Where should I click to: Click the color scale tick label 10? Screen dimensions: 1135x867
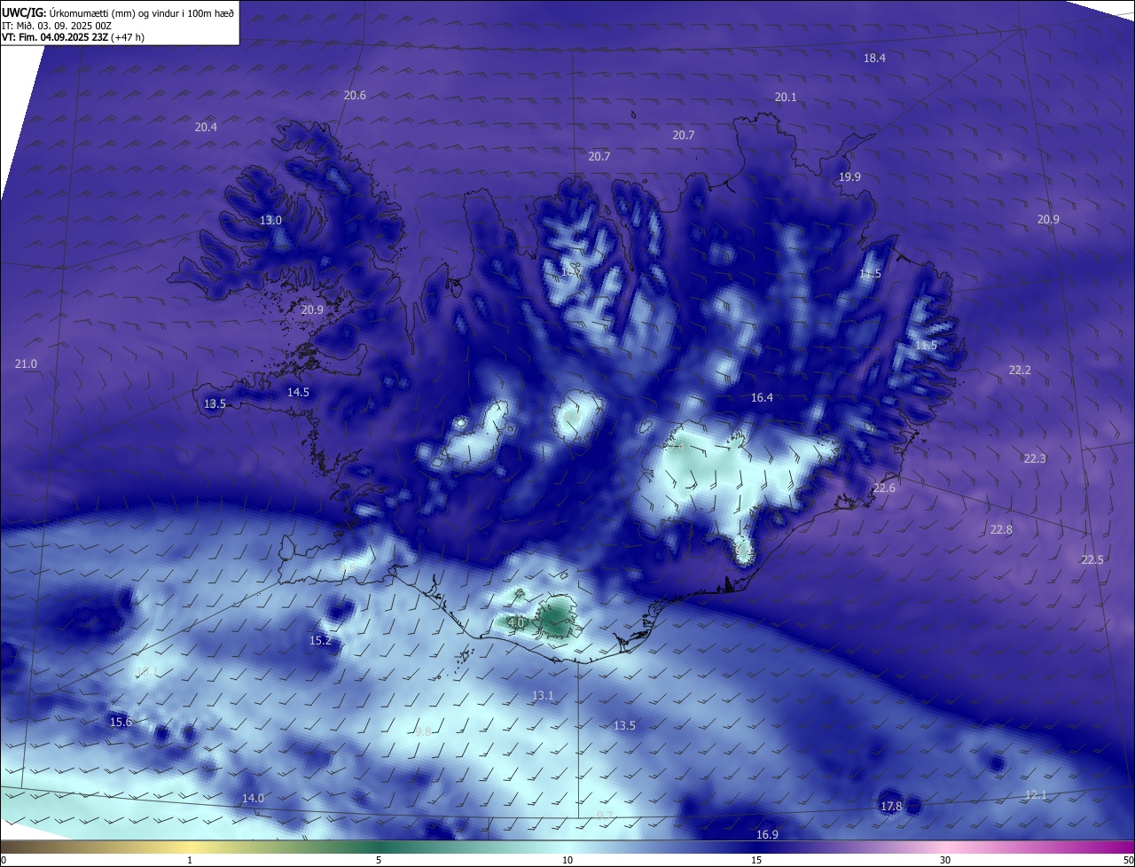pos(567,860)
